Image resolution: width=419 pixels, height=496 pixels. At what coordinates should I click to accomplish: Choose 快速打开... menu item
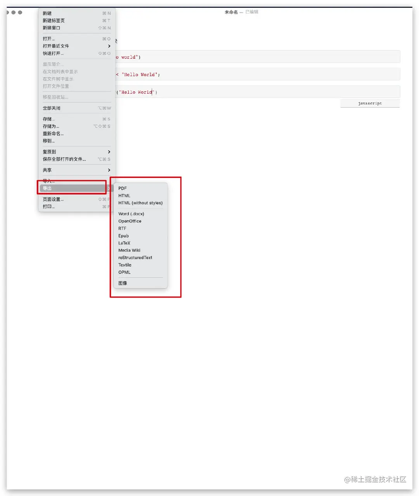coord(76,53)
